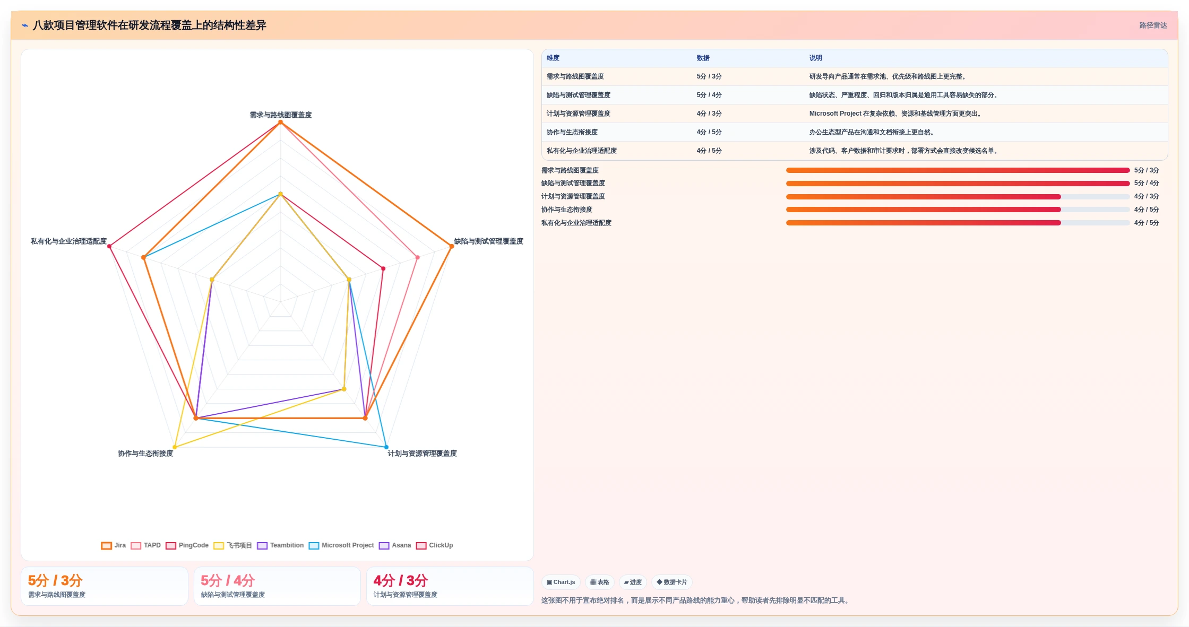
Task: Select table row 缺陷与测试管理覆盖度
Action: tap(855, 95)
